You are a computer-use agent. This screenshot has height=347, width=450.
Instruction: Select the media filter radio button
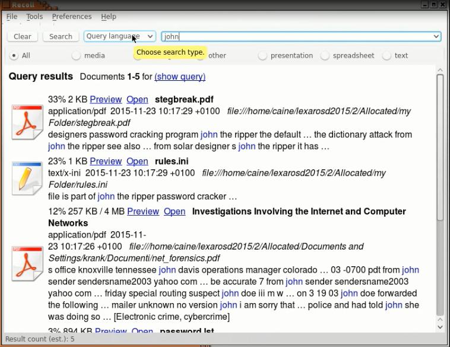pyautogui.click(x=76, y=55)
